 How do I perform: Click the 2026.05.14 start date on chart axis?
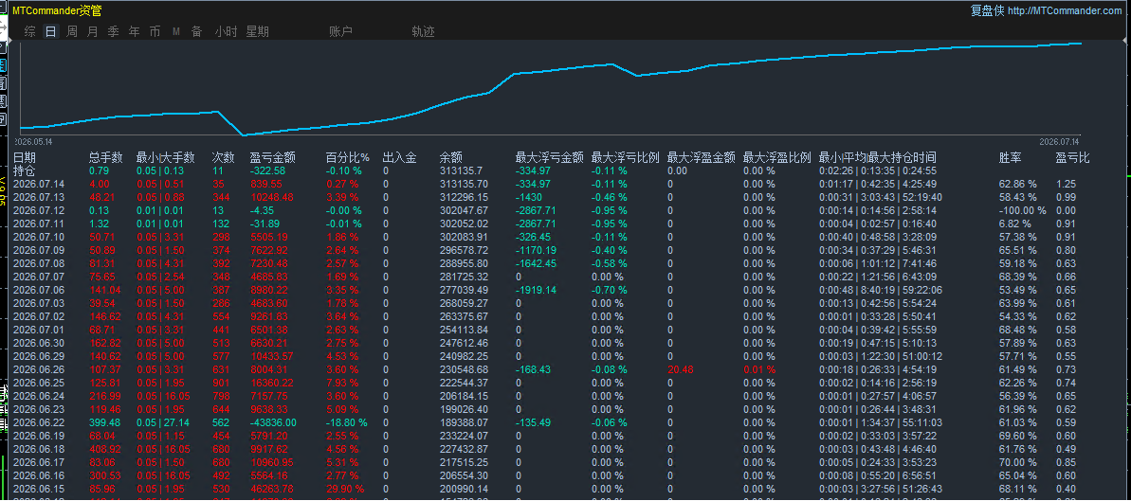33,141
